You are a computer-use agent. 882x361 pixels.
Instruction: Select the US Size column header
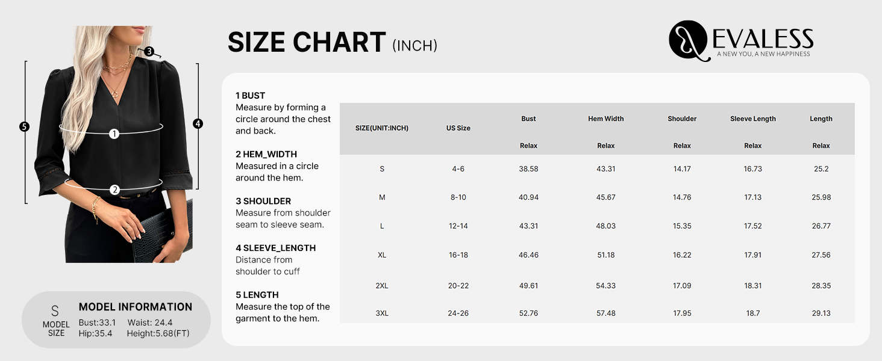(x=458, y=128)
